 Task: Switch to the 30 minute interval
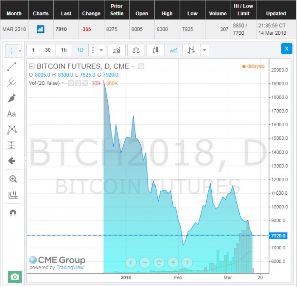tap(48, 50)
